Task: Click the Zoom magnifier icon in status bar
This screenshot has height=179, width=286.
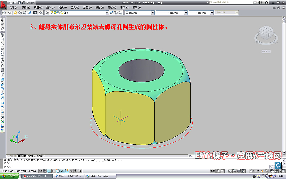Action: click(x=235, y=171)
